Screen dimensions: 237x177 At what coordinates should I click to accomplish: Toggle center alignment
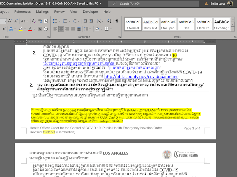click(61, 29)
